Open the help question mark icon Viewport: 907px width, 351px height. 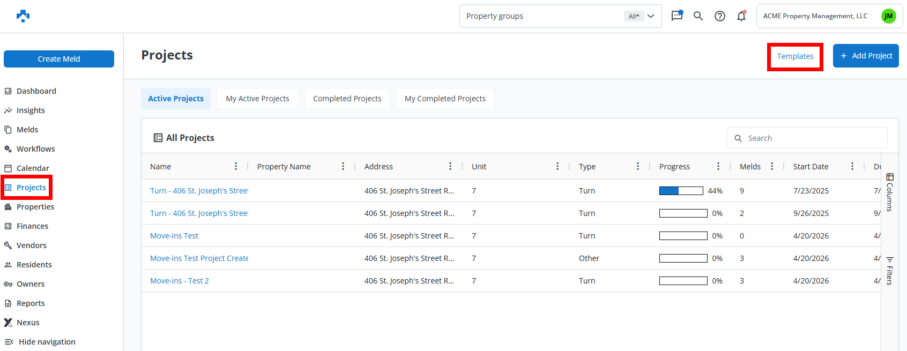[720, 16]
